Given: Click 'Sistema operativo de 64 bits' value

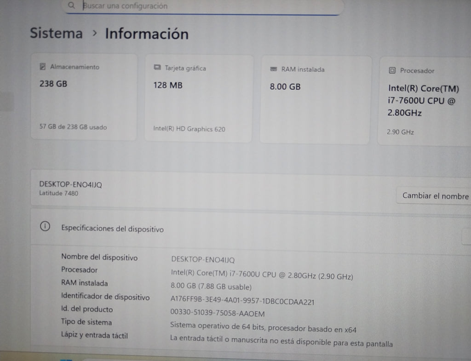Looking at the screenshot, I should 263,327.
